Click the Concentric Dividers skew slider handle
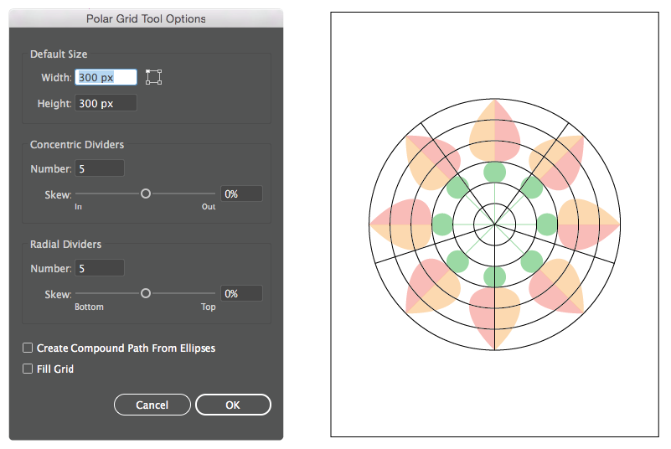The height and width of the screenshot is (449, 671). coord(146,194)
